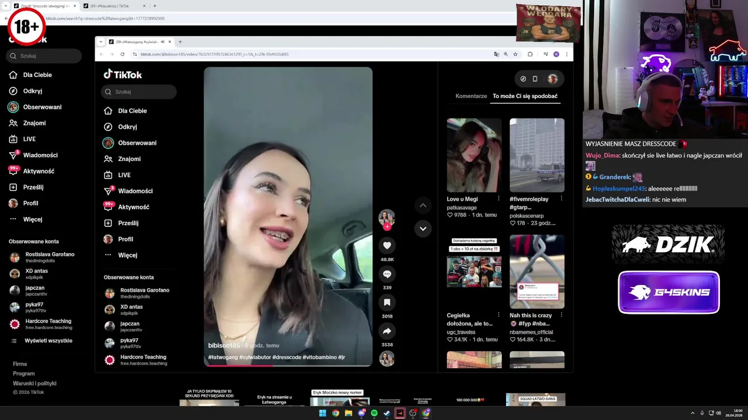
Task: Open Spotify from the taskbar
Action: [374, 413]
